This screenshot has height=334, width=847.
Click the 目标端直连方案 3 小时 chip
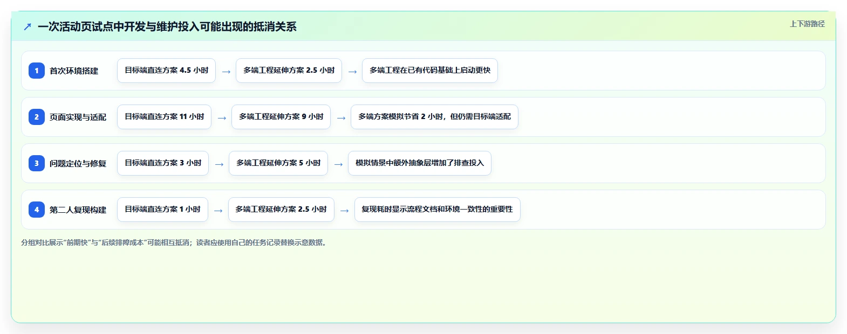pyautogui.click(x=163, y=163)
